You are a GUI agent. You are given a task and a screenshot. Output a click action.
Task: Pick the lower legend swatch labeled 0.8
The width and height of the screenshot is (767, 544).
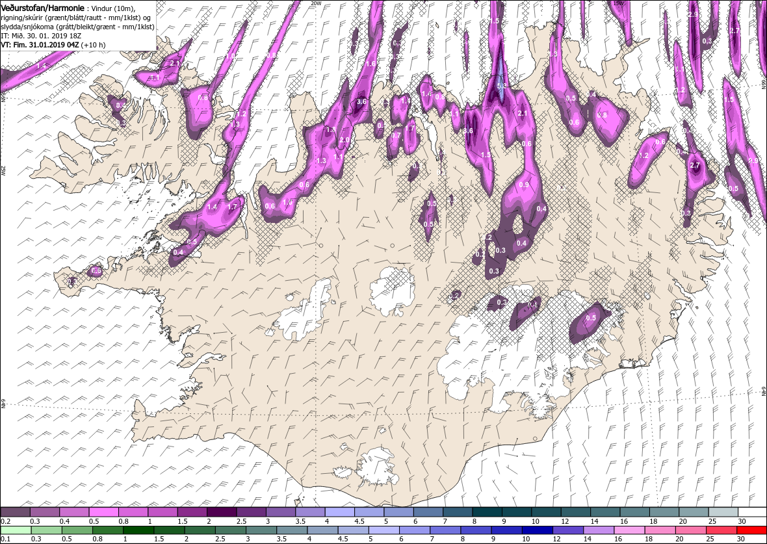coord(108,530)
